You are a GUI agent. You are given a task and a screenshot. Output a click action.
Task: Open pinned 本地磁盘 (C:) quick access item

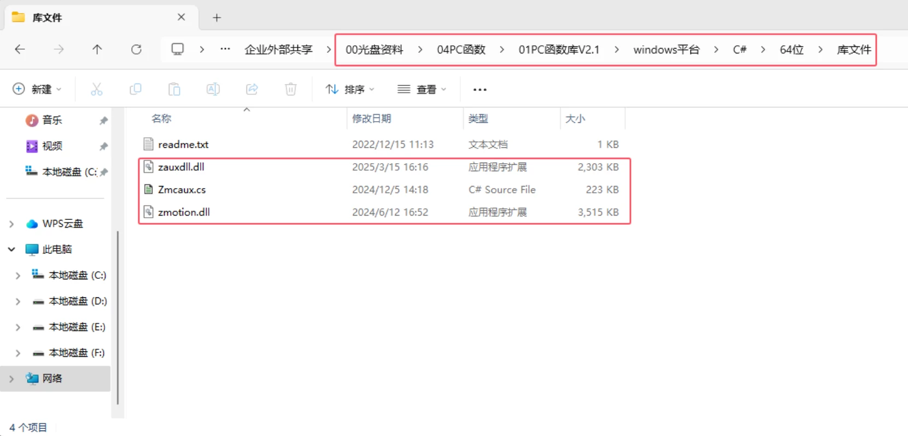pyautogui.click(x=61, y=172)
